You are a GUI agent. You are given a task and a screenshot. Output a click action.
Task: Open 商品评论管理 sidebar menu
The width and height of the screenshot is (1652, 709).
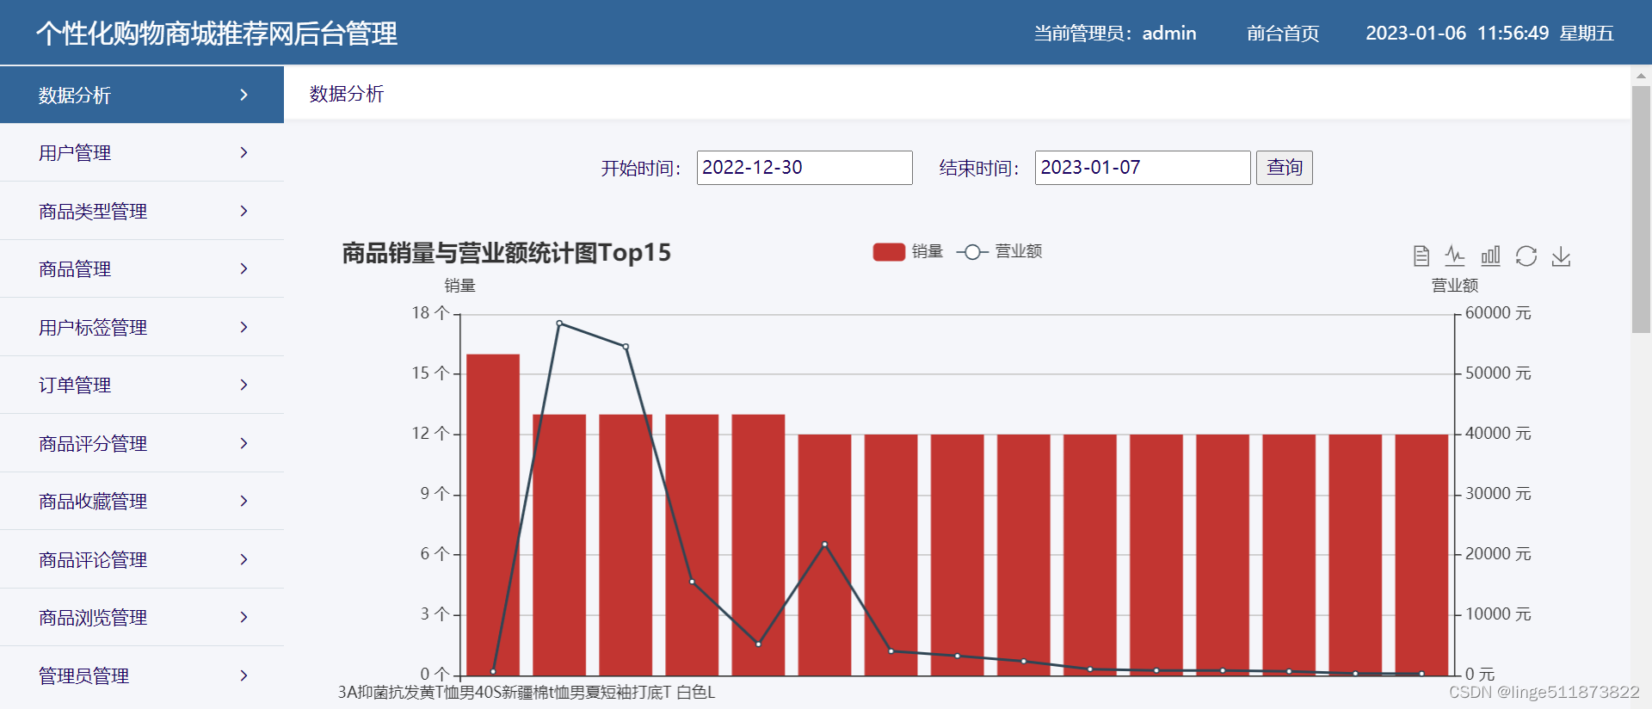142,559
